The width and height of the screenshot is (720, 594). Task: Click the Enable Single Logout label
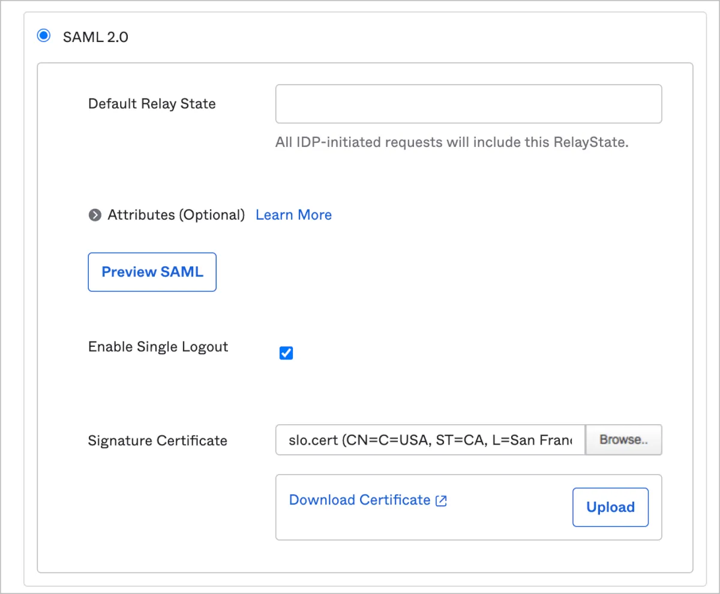pyautogui.click(x=158, y=347)
